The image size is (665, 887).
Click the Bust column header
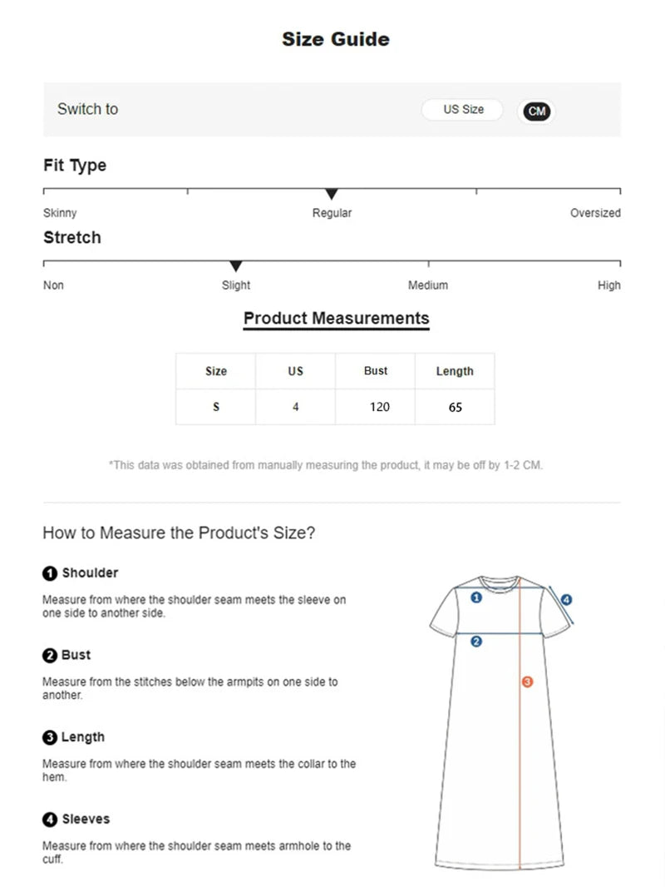point(376,371)
